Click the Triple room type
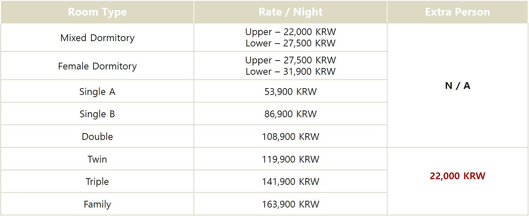This screenshot has width=529, height=216. tap(97, 181)
